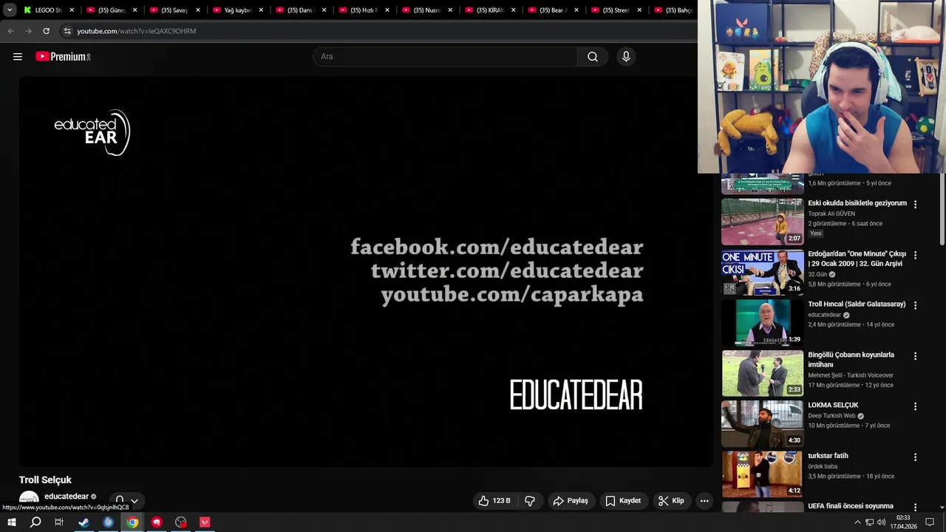Open options menu for LOKMA SELÇUK
Image resolution: width=946 pixels, height=532 pixels.
(x=915, y=406)
